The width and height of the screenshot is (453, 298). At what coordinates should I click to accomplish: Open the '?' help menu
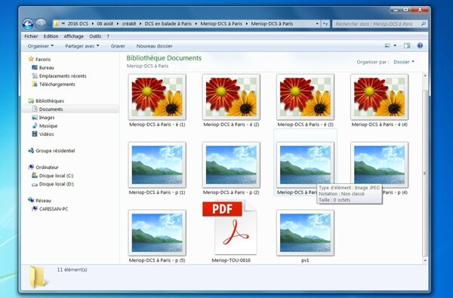click(x=108, y=36)
